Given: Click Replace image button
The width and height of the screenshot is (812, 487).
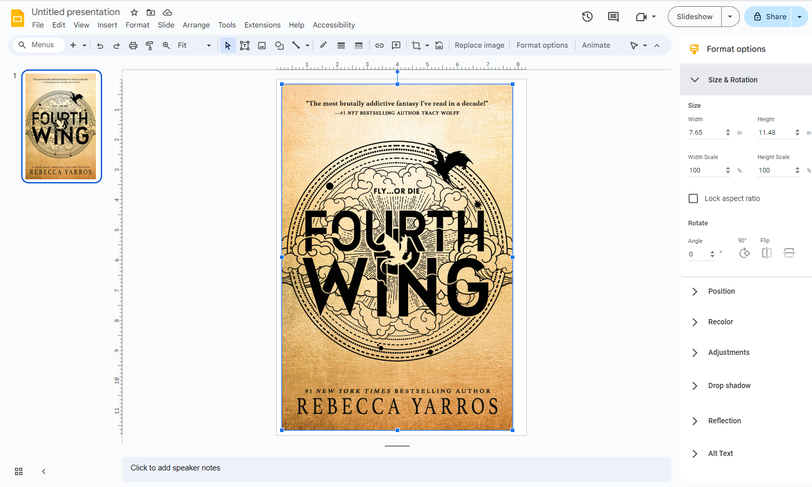Looking at the screenshot, I should [480, 46].
